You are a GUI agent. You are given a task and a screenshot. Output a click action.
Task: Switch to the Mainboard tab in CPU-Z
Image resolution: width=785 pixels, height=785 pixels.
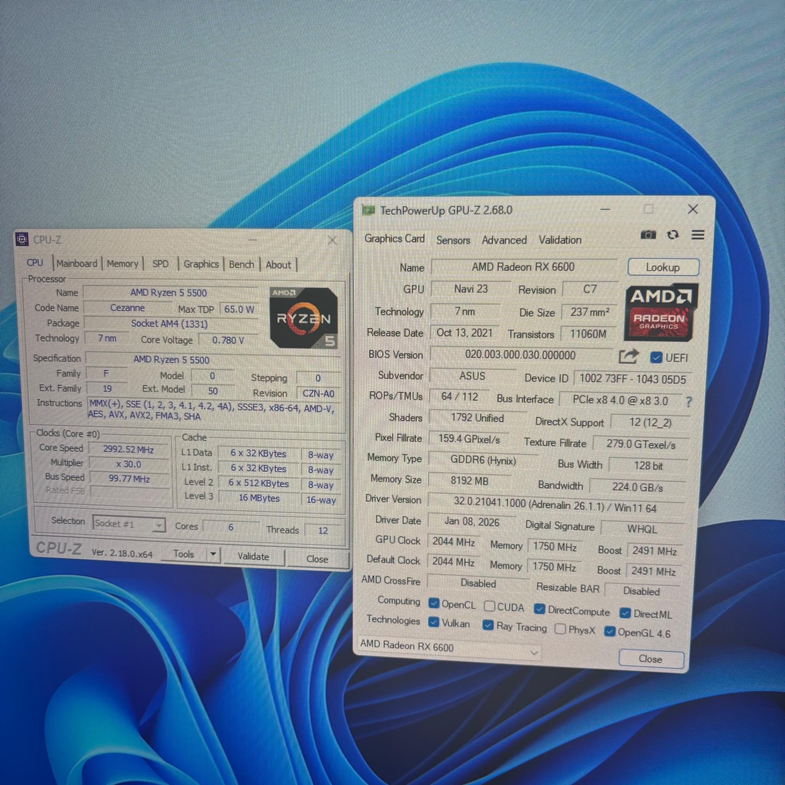click(77, 263)
